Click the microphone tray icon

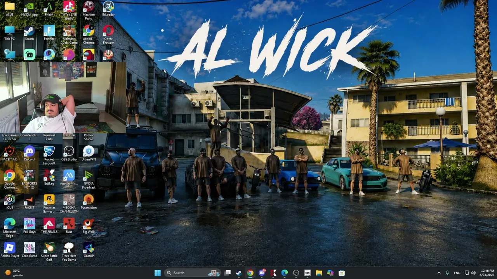point(447,273)
